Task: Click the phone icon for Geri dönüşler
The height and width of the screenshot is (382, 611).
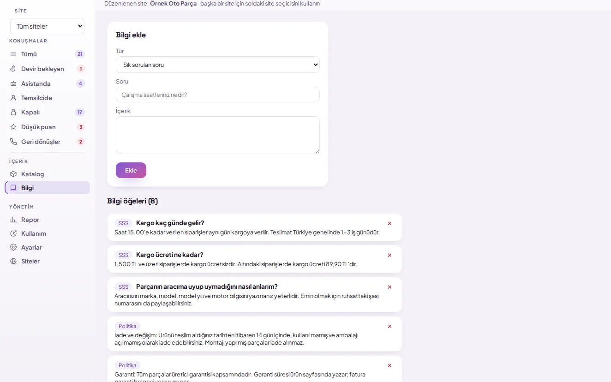Action: 13,142
